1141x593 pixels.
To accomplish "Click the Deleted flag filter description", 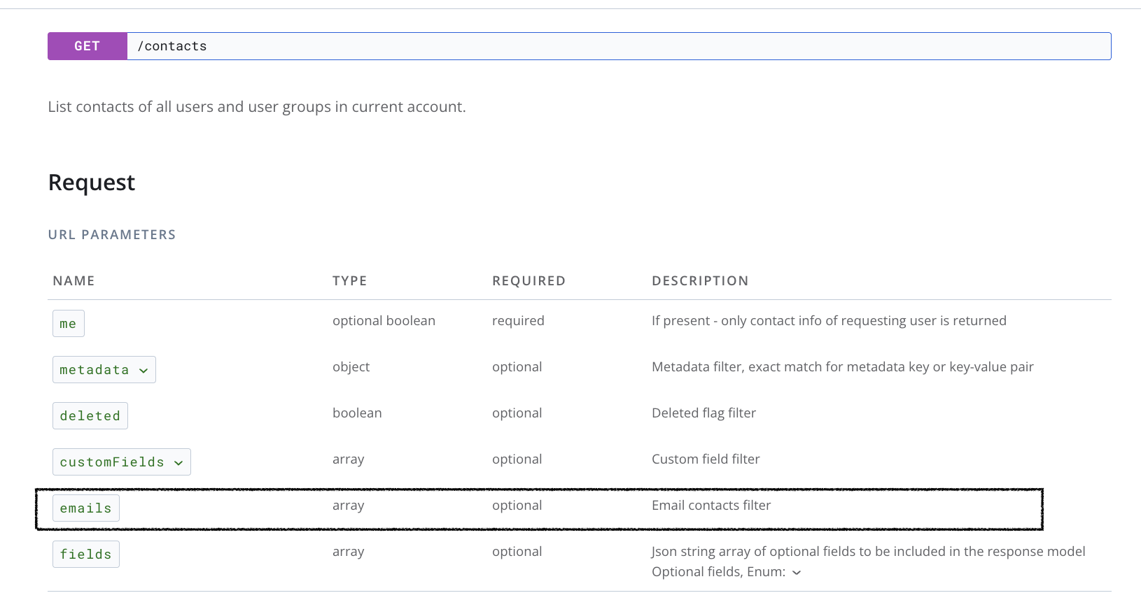I will pyautogui.click(x=703, y=413).
